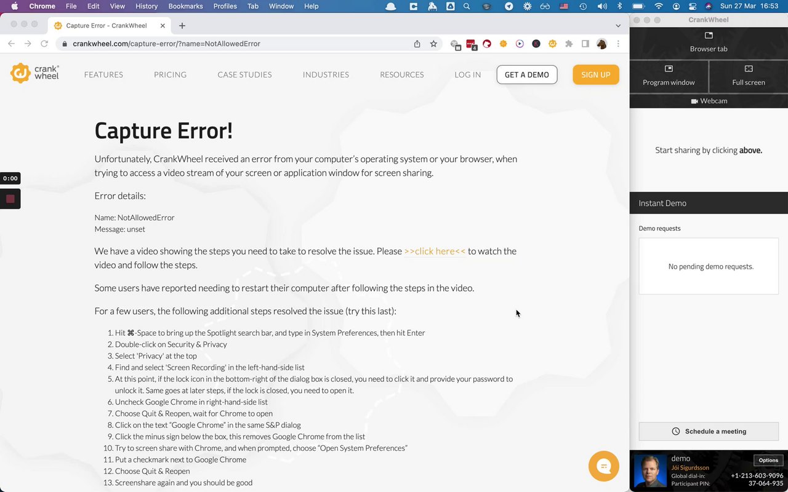Open CASE STUDIES nav item
This screenshot has height=492, width=788.
(x=244, y=74)
